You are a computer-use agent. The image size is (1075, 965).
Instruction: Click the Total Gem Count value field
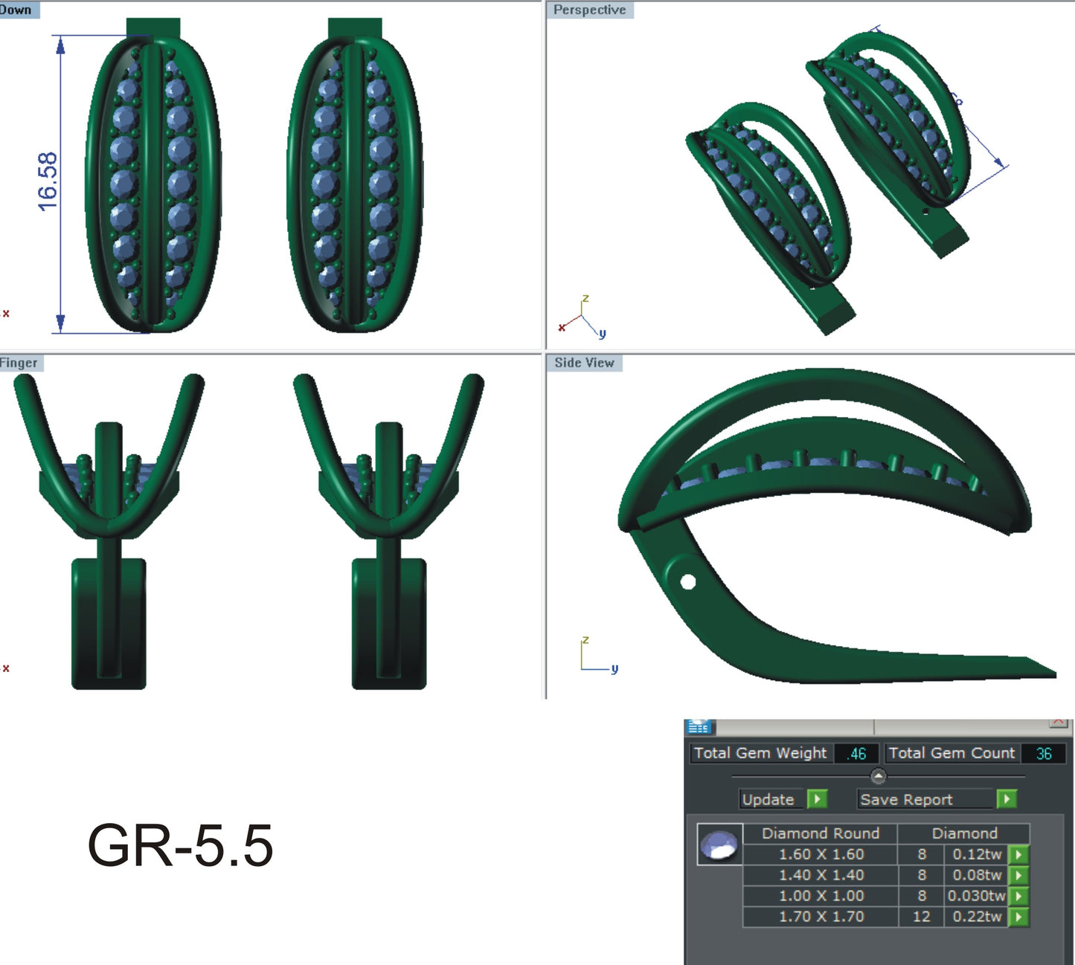[1044, 753]
